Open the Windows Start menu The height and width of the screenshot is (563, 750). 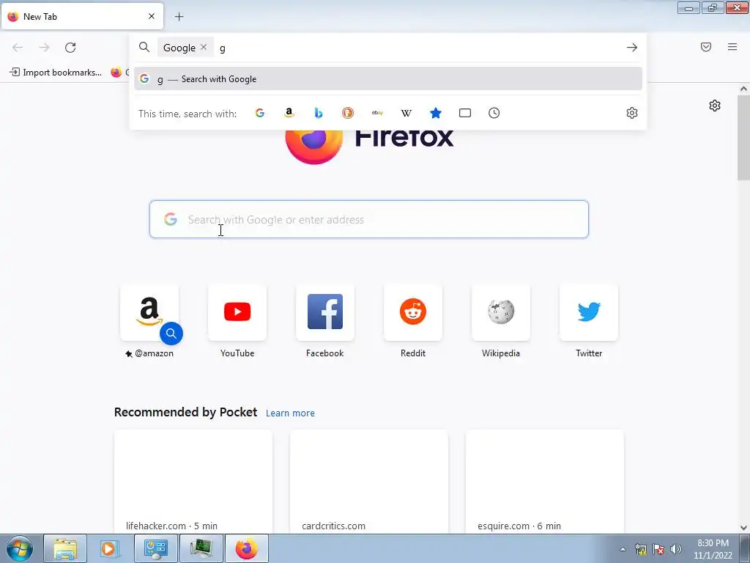[x=20, y=548]
